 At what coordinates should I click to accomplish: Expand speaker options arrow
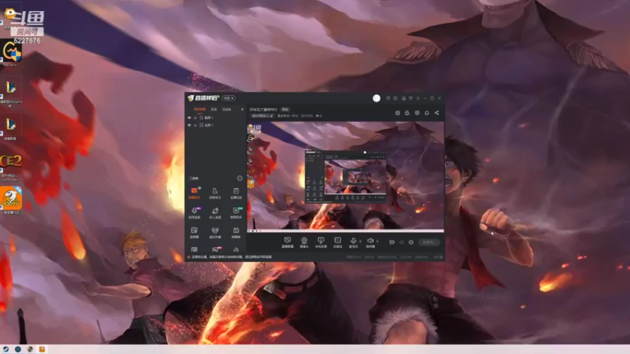[377, 242]
